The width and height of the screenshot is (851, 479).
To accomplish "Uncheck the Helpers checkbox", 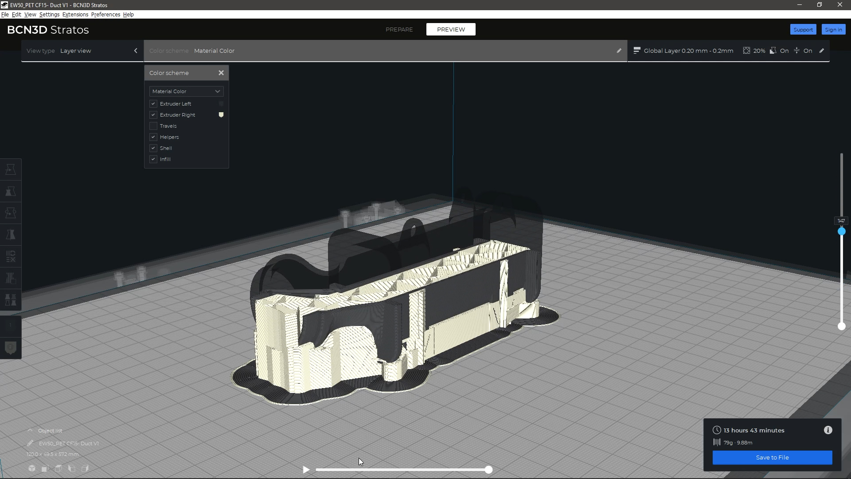I will pos(153,137).
